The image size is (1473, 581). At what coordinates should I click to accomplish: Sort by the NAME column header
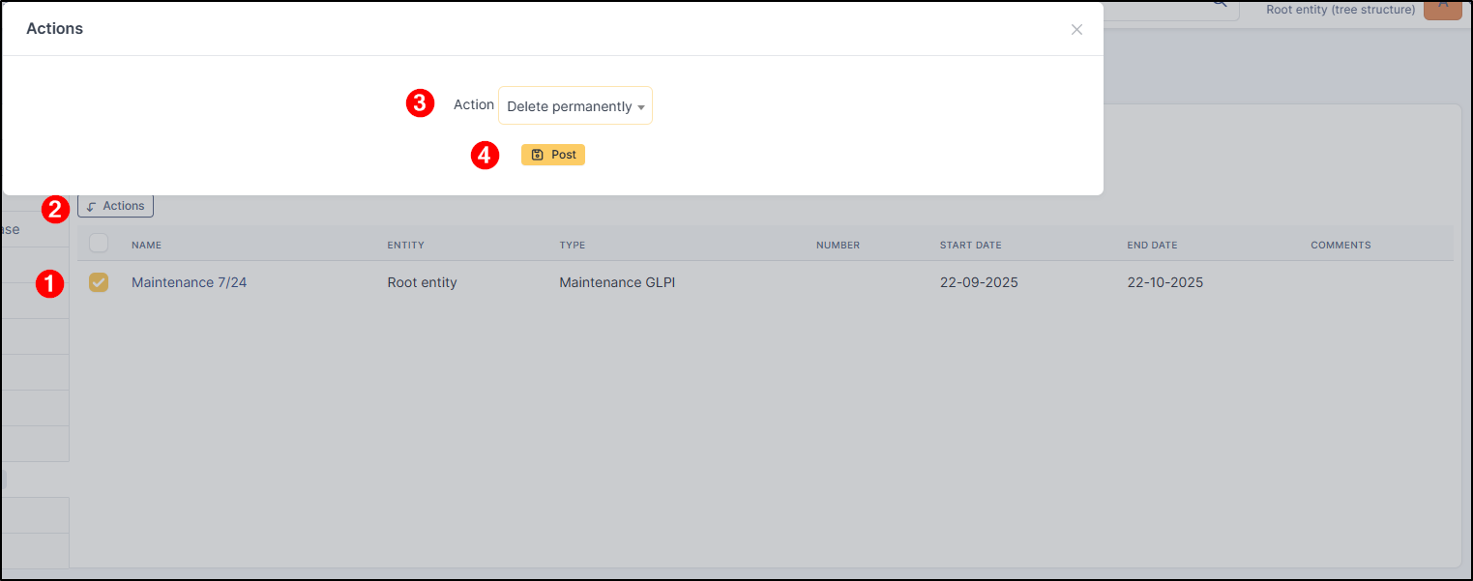146,246
